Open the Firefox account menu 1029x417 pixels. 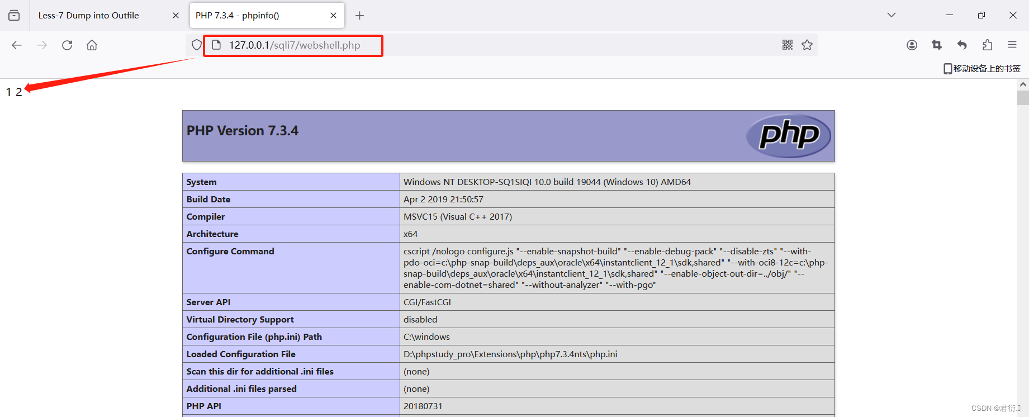[x=912, y=45]
